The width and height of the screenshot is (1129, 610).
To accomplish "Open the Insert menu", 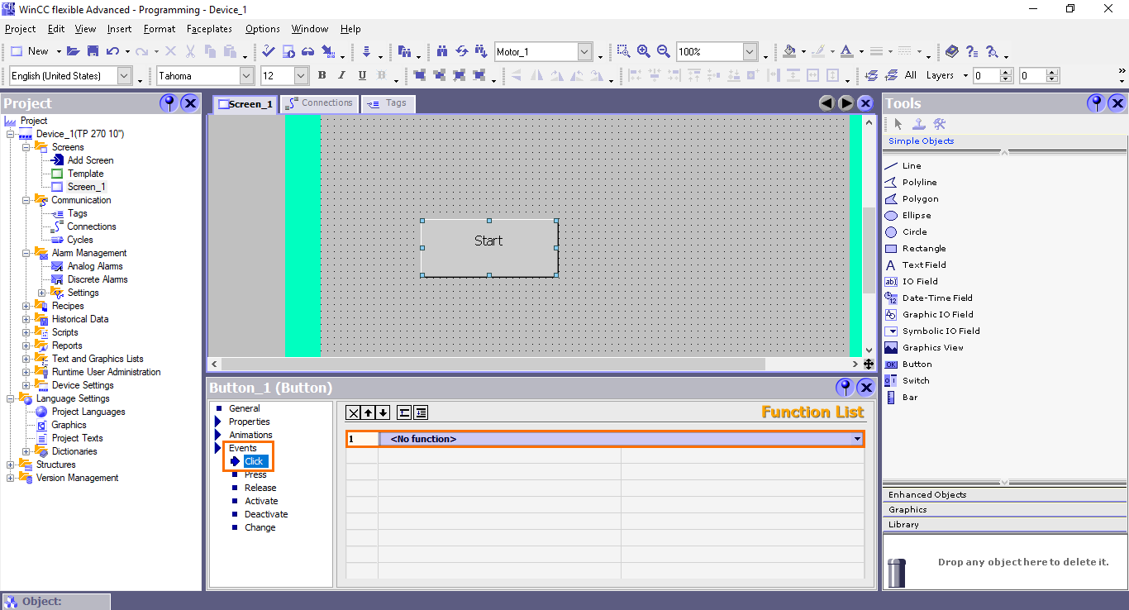I will click(119, 29).
